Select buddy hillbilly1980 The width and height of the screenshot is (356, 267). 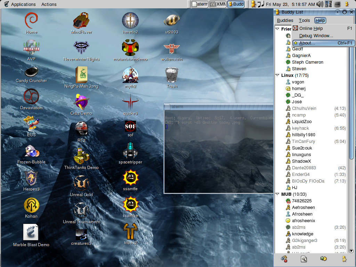[303, 135]
